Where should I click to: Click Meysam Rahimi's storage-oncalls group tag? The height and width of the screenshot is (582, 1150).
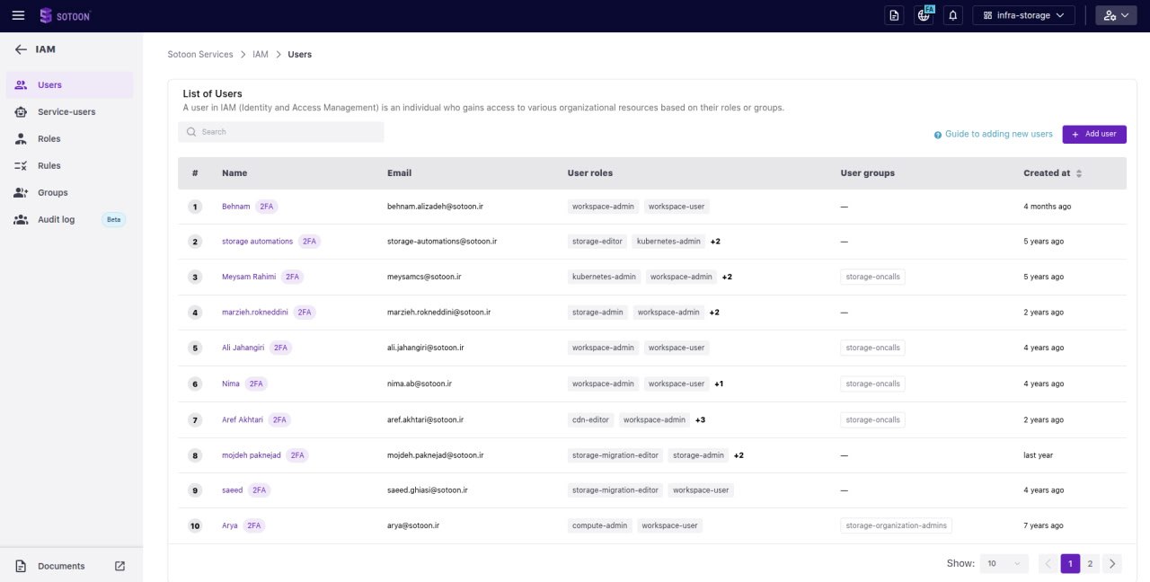tap(873, 277)
